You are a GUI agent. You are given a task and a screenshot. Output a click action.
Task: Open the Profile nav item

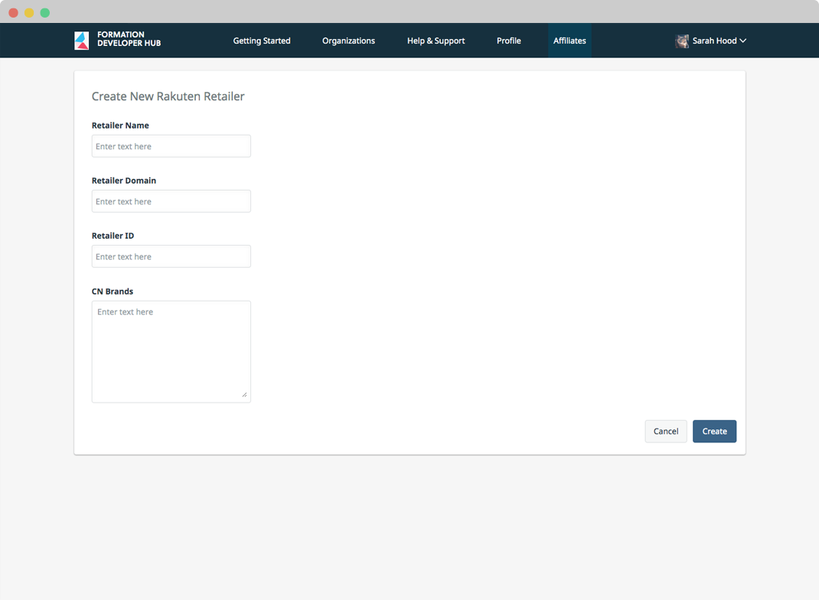[509, 41]
